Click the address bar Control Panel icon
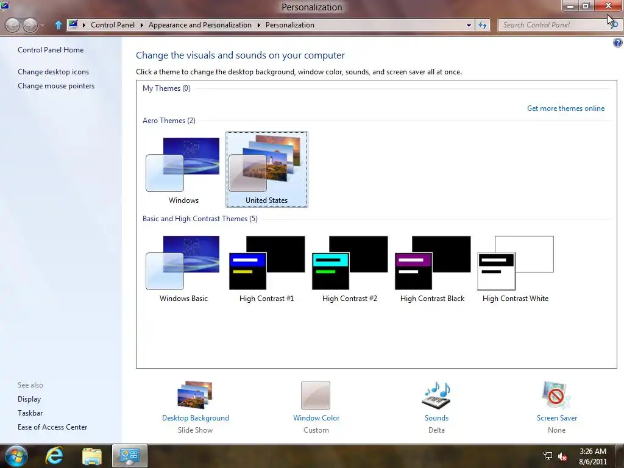The height and width of the screenshot is (468, 624). coord(73,24)
